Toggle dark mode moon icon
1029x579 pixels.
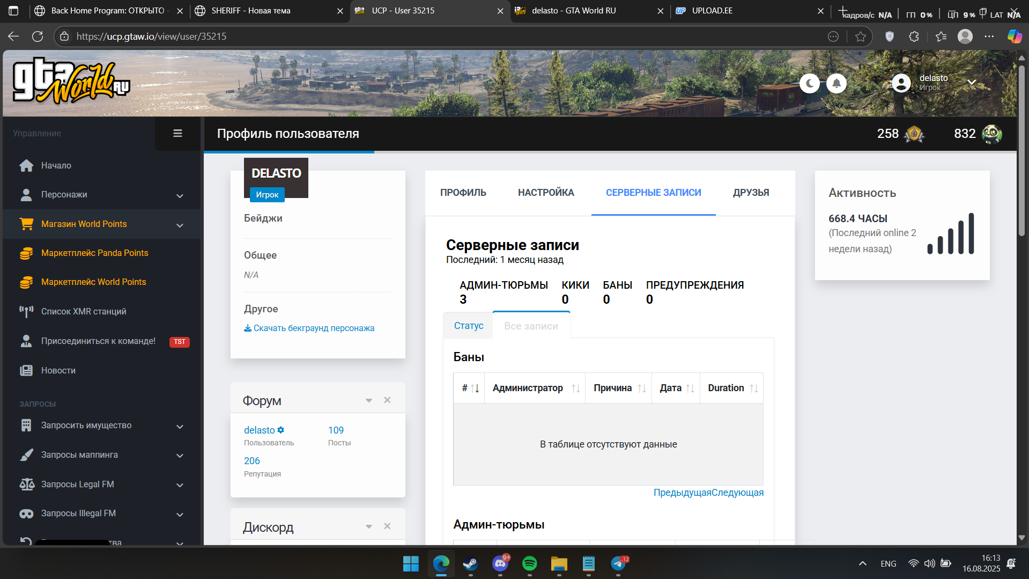coord(810,83)
